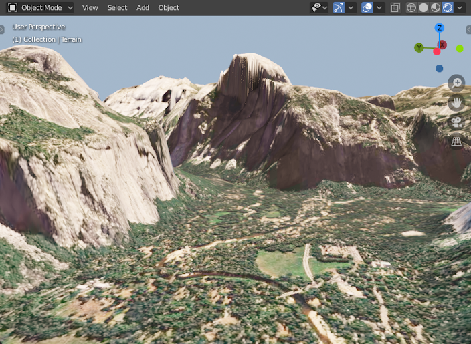Toggle the X-ray display button
The image size is (471, 344).
tap(395, 8)
